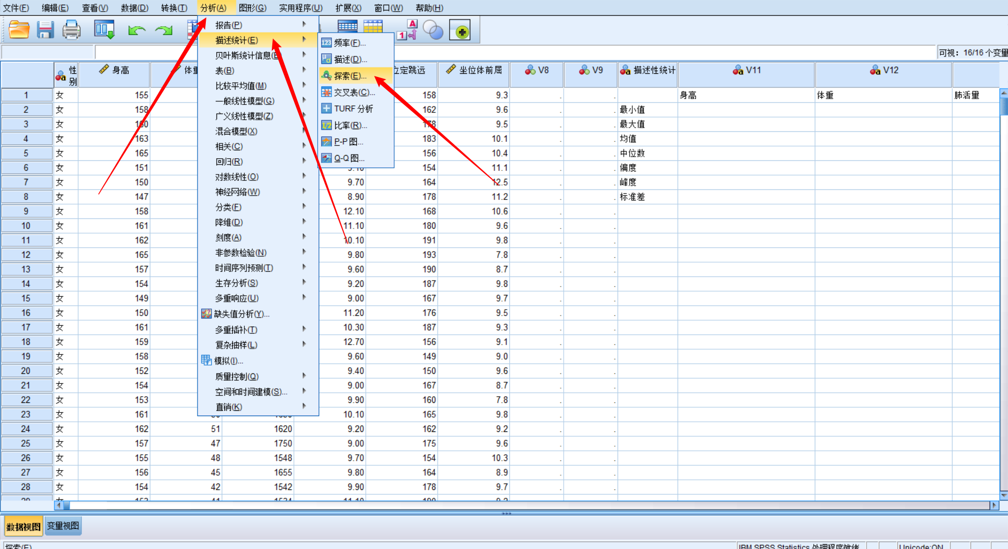This screenshot has height=549, width=1008.
Task: Show all variables using the plus icon
Action: tap(461, 30)
